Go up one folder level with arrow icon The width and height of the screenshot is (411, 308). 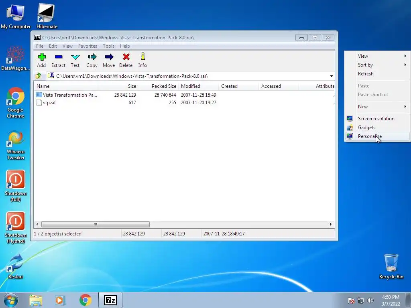(x=38, y=76)
